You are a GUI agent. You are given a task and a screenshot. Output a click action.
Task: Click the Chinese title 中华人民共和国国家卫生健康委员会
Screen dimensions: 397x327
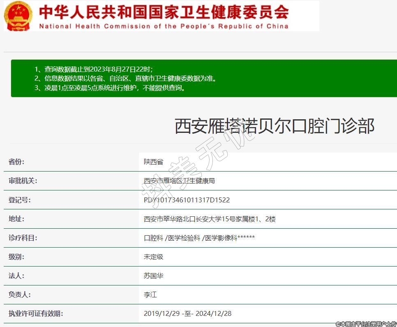(164, 12)
